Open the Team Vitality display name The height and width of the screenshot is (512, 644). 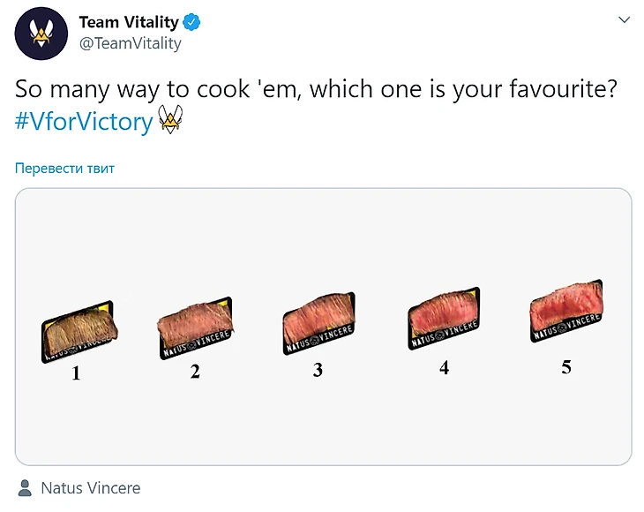pos(128,22)
